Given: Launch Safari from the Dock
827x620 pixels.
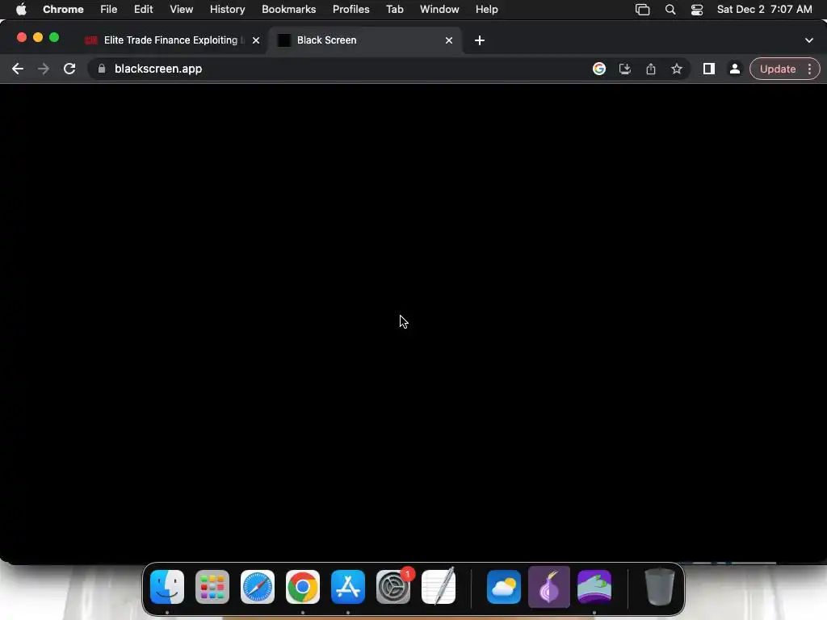Looking at the screenshot, I should (x=258, y=587).
